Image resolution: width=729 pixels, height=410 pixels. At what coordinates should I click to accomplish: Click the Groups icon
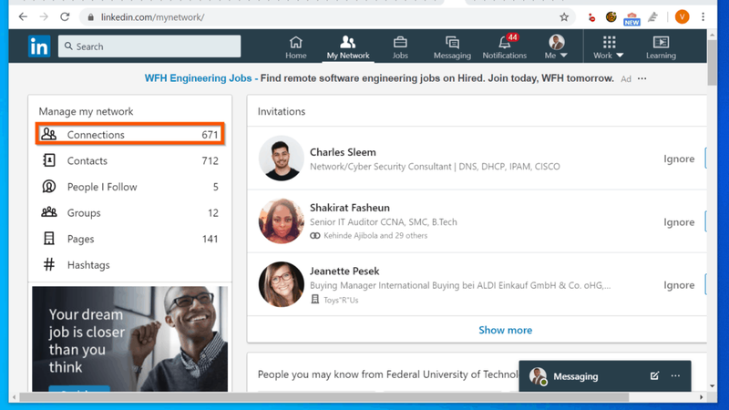point(49,212)
